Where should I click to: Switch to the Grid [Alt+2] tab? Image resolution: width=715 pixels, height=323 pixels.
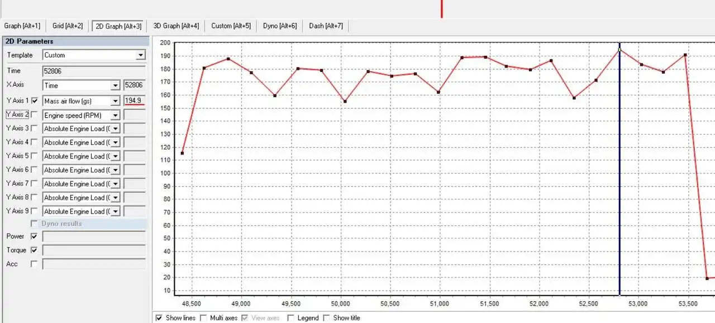66,25
